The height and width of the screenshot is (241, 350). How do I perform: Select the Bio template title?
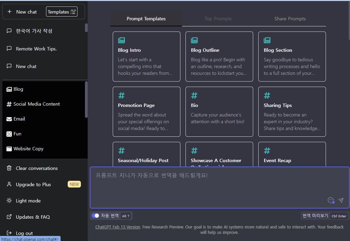[194, 105]
